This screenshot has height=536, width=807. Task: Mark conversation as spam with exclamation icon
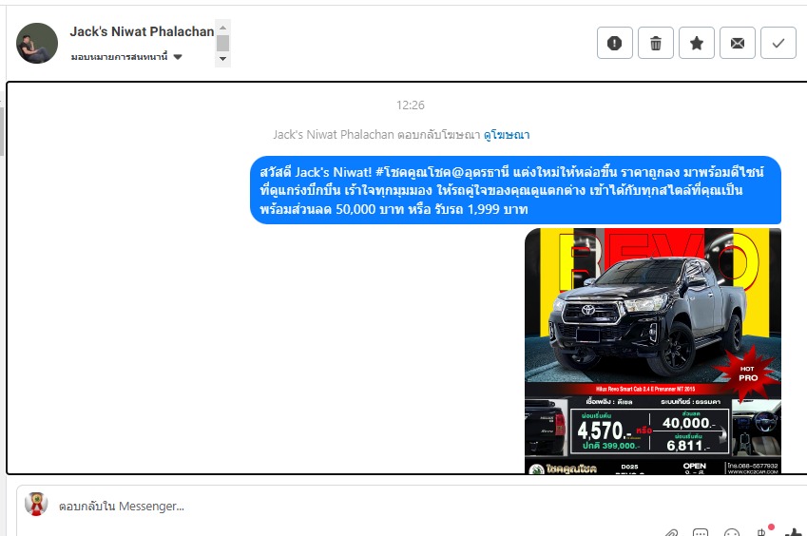[x=614, y=43]
